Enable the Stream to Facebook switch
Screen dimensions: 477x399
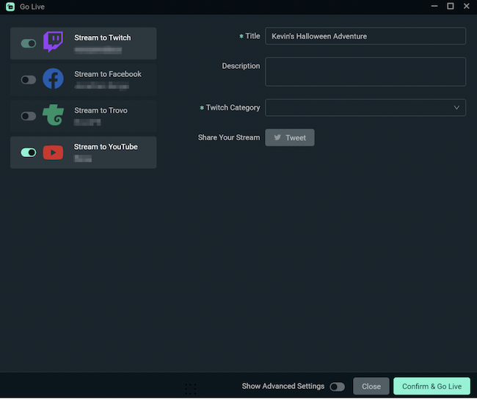point(29,80)
